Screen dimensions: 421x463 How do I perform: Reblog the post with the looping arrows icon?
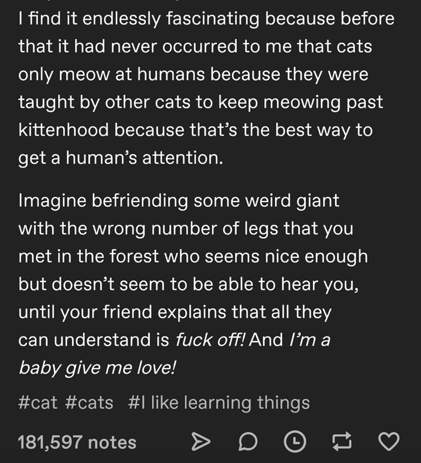pos(342,442)
